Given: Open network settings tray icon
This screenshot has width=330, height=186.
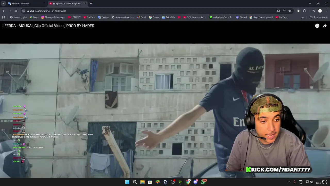Looking at the screenshot, I should (x=308, y=182).
